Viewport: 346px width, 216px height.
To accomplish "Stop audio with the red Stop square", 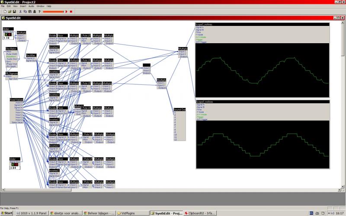I will tap(71, 12).
